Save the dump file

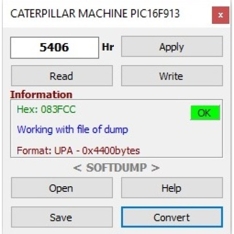[62, 217]
